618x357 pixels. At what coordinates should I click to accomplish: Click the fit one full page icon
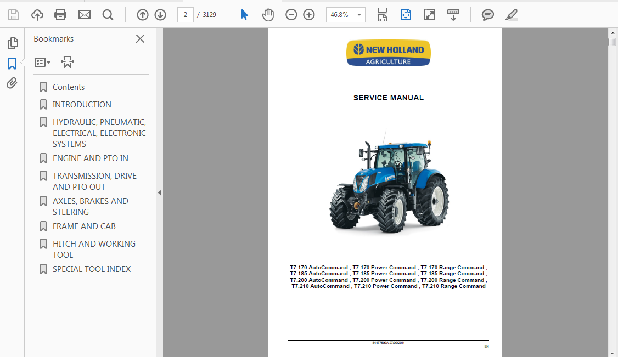click(x=406, y=15)
